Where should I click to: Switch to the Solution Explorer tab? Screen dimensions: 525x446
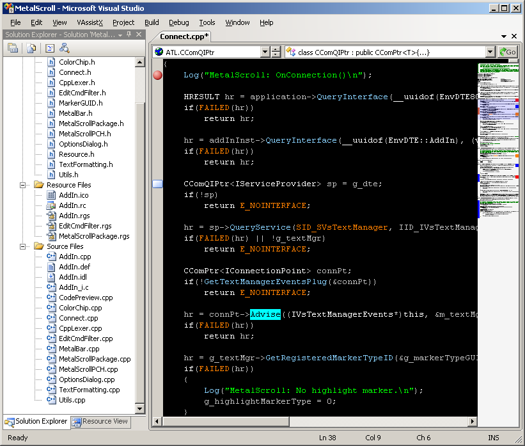point(36,422)
